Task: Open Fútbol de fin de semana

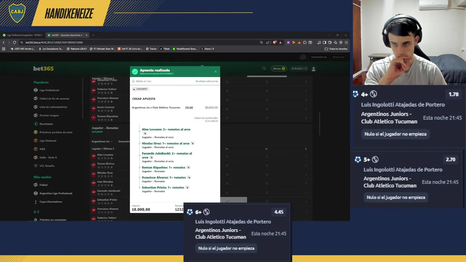Action: pyautogui.click(x=51, y=99)
